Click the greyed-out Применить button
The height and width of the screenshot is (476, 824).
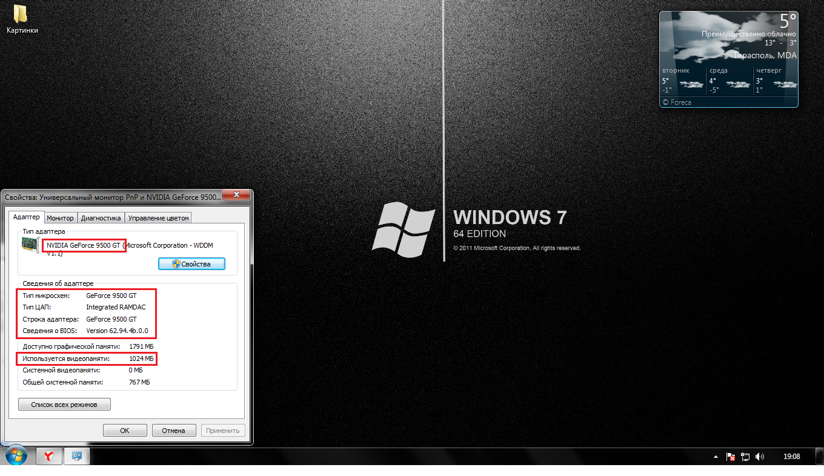pyautogui.click(x=223, y=431)
